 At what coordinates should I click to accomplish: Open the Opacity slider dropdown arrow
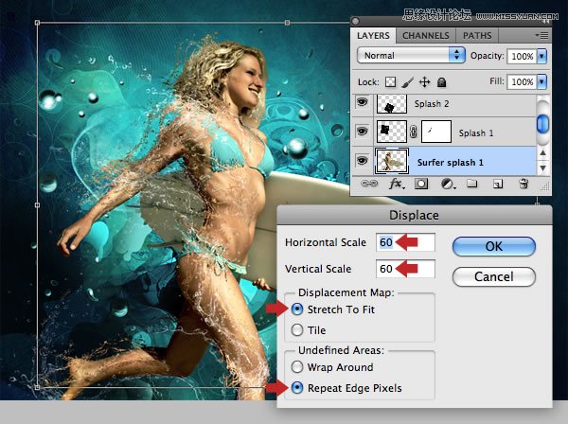click(x=541, y=56)
